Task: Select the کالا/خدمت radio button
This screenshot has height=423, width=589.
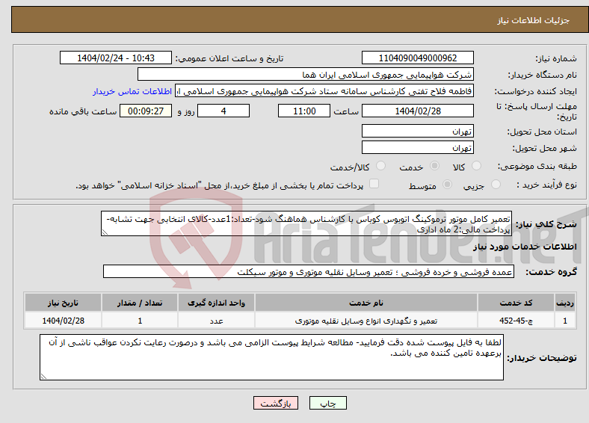Action: pyautogui.click(x=381, y=166)
